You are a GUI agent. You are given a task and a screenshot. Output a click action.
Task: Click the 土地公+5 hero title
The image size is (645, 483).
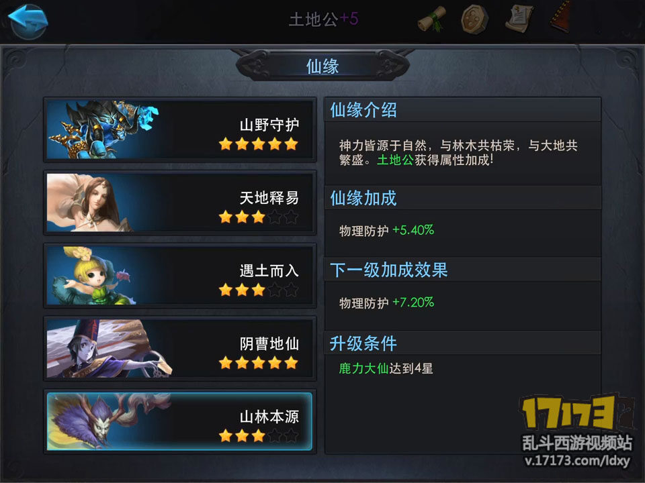pos(323,19)
